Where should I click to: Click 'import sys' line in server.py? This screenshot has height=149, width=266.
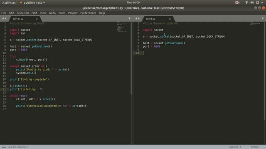click(17, 33)
